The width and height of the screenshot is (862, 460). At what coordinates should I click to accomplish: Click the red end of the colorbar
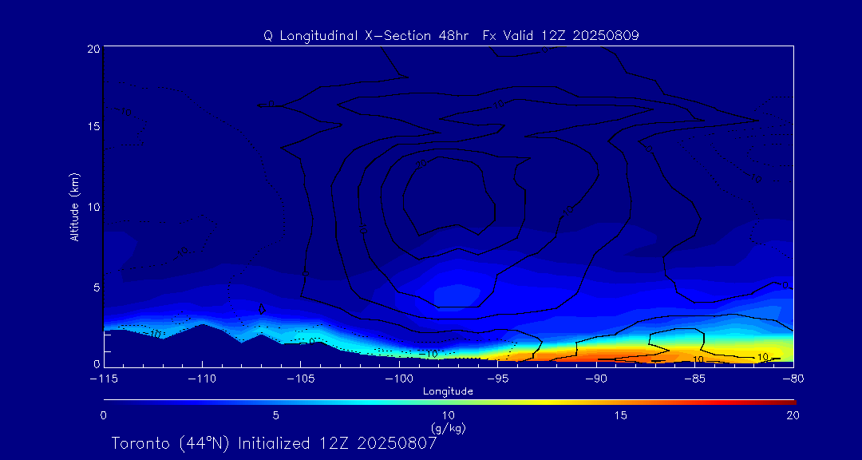[x=789, y=401]
